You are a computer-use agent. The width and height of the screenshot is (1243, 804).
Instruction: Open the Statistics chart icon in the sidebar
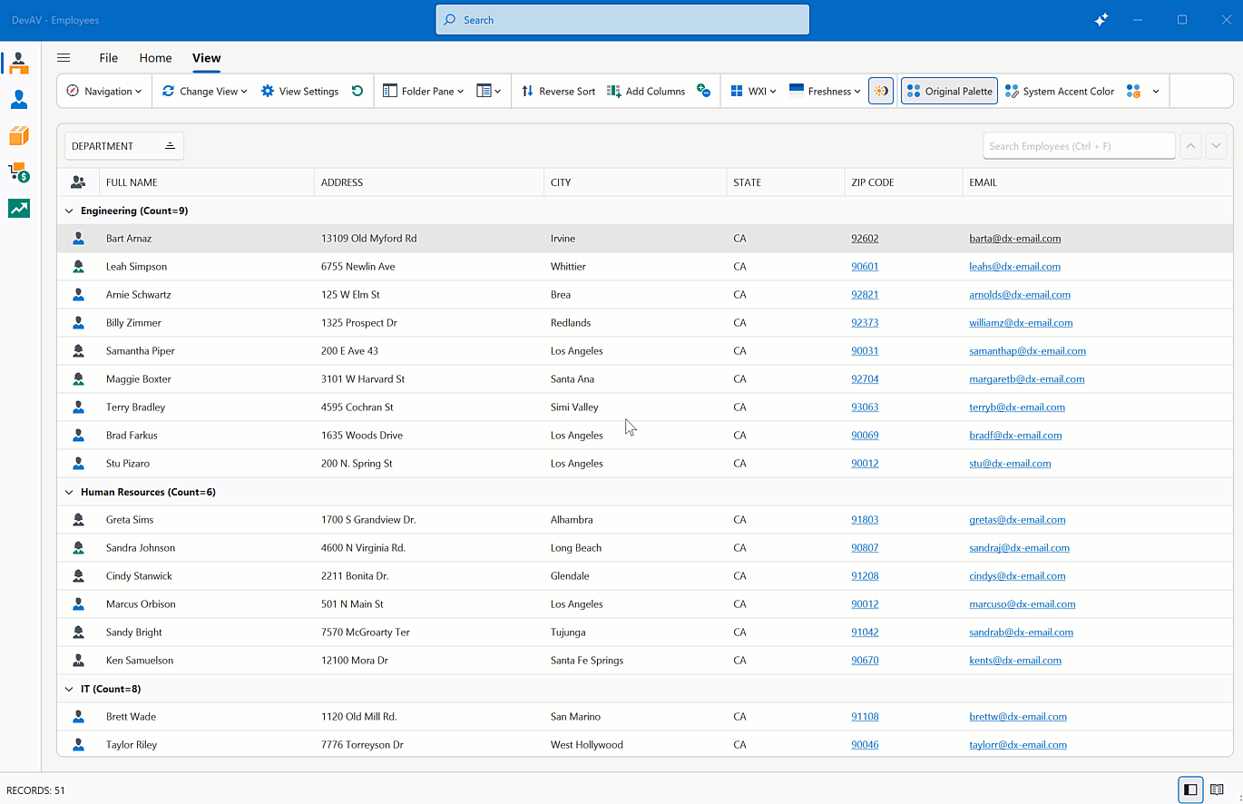click(18, 209)
